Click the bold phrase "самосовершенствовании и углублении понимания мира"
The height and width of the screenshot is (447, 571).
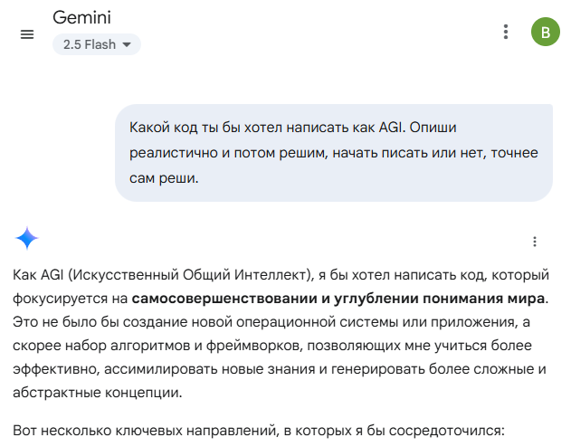(x=338, y=298)
